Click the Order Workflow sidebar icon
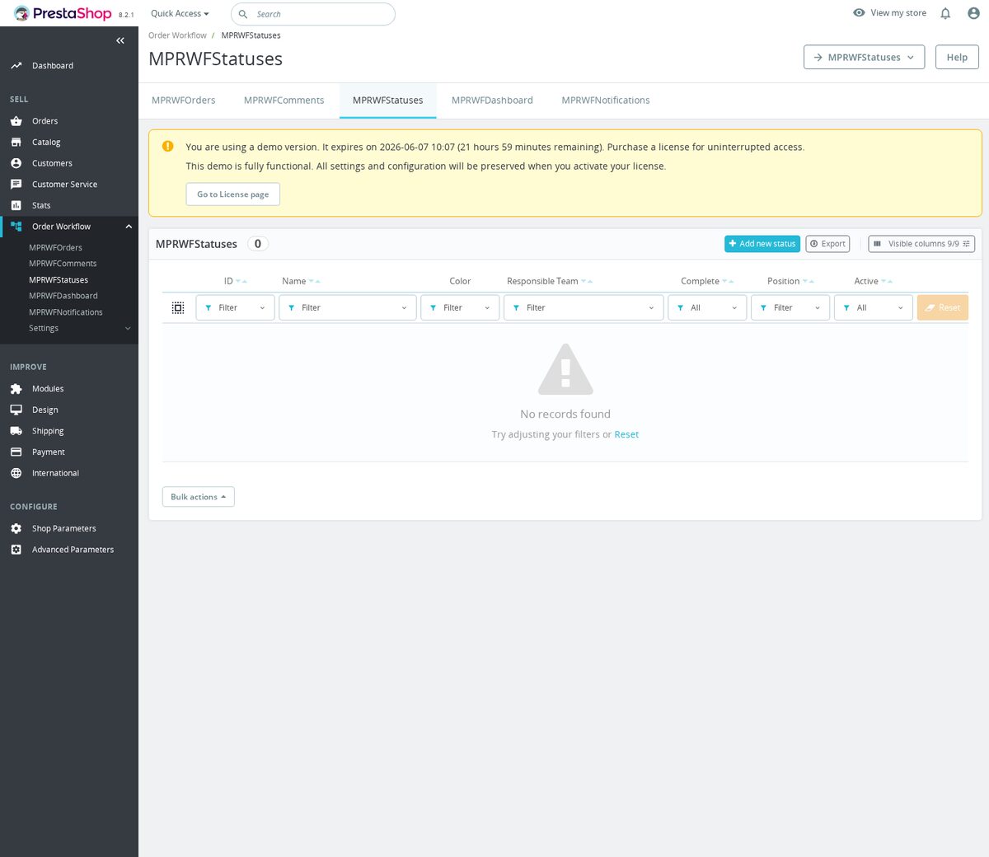 click(x=16, y=227)
